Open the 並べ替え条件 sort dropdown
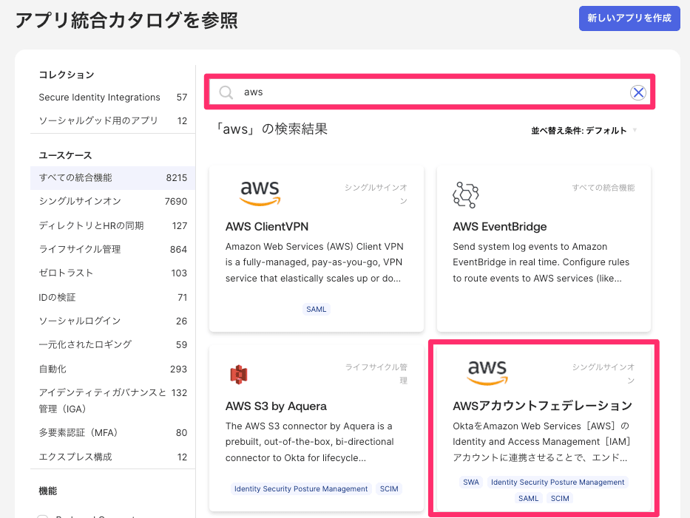Image resolution: width=690 pixels, height=518 pixels. point(578,131)
